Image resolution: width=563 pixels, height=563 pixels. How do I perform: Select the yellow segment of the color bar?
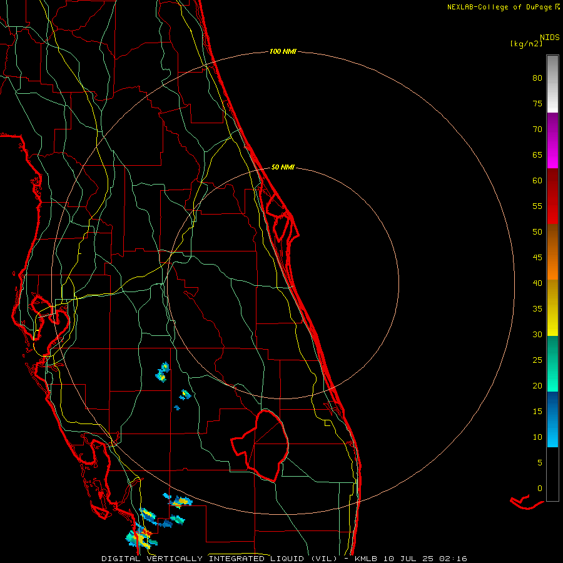pos(552,308)
